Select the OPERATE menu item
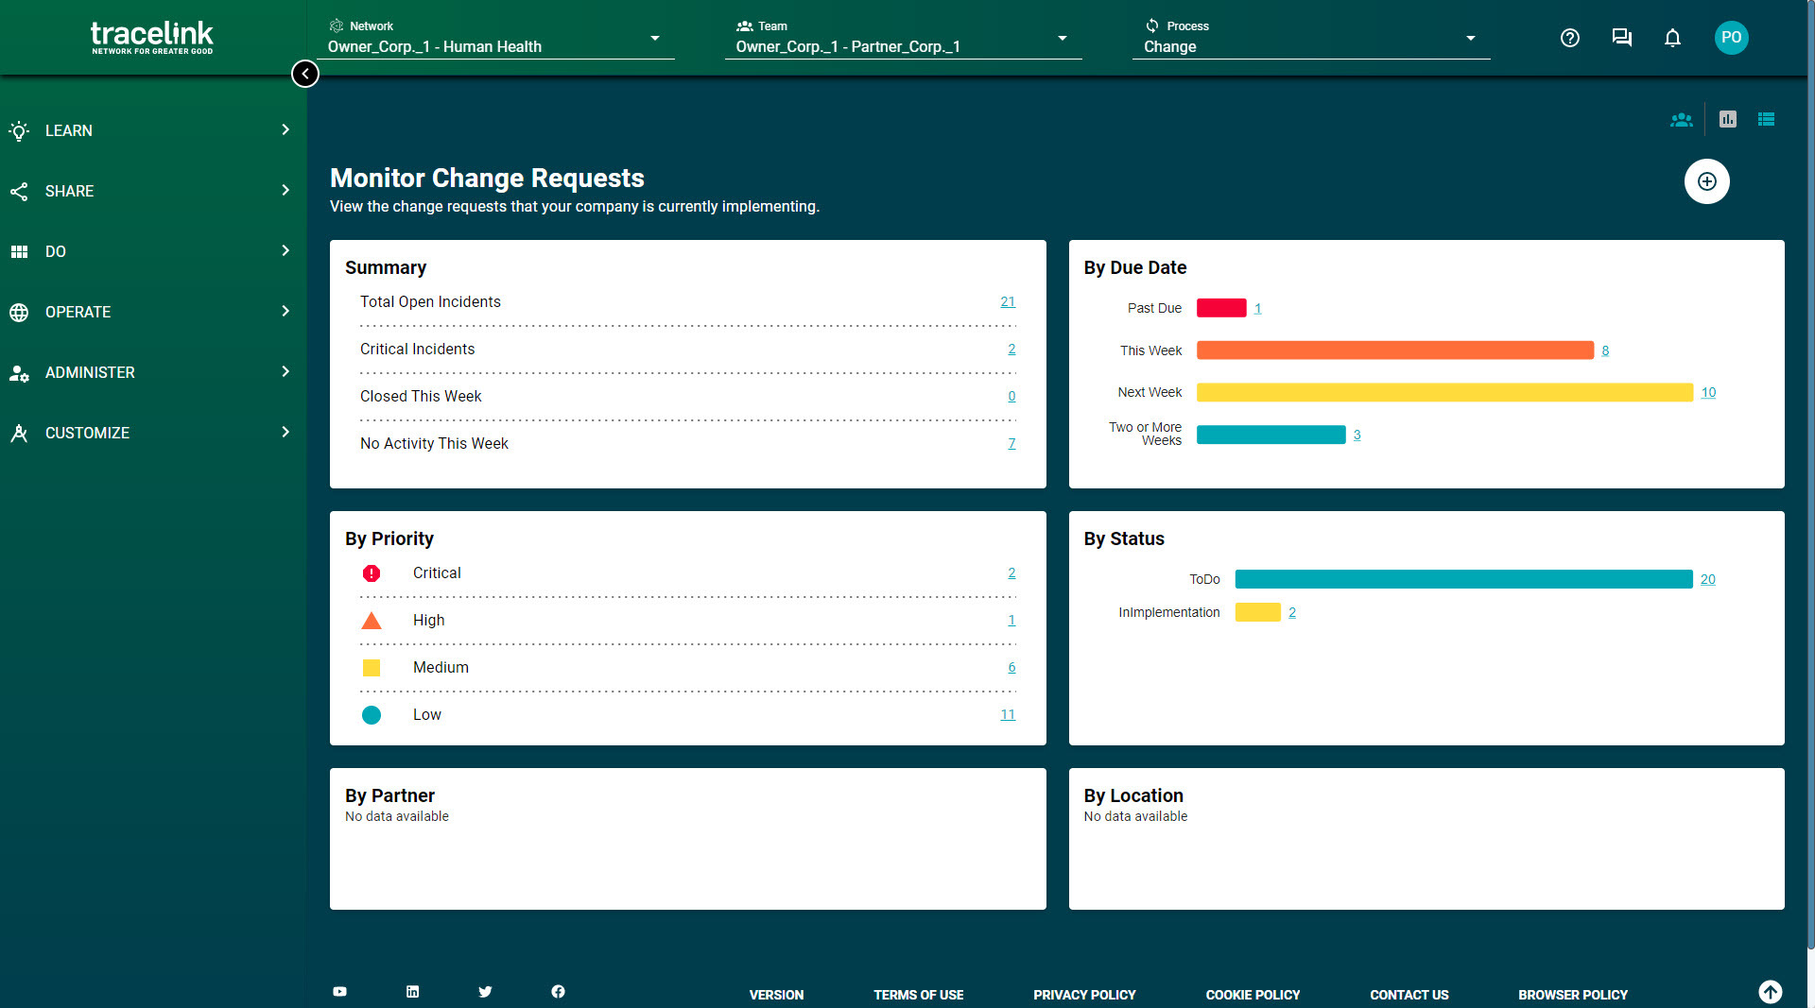The image size is (1815, 1008). tap(151, 312)
